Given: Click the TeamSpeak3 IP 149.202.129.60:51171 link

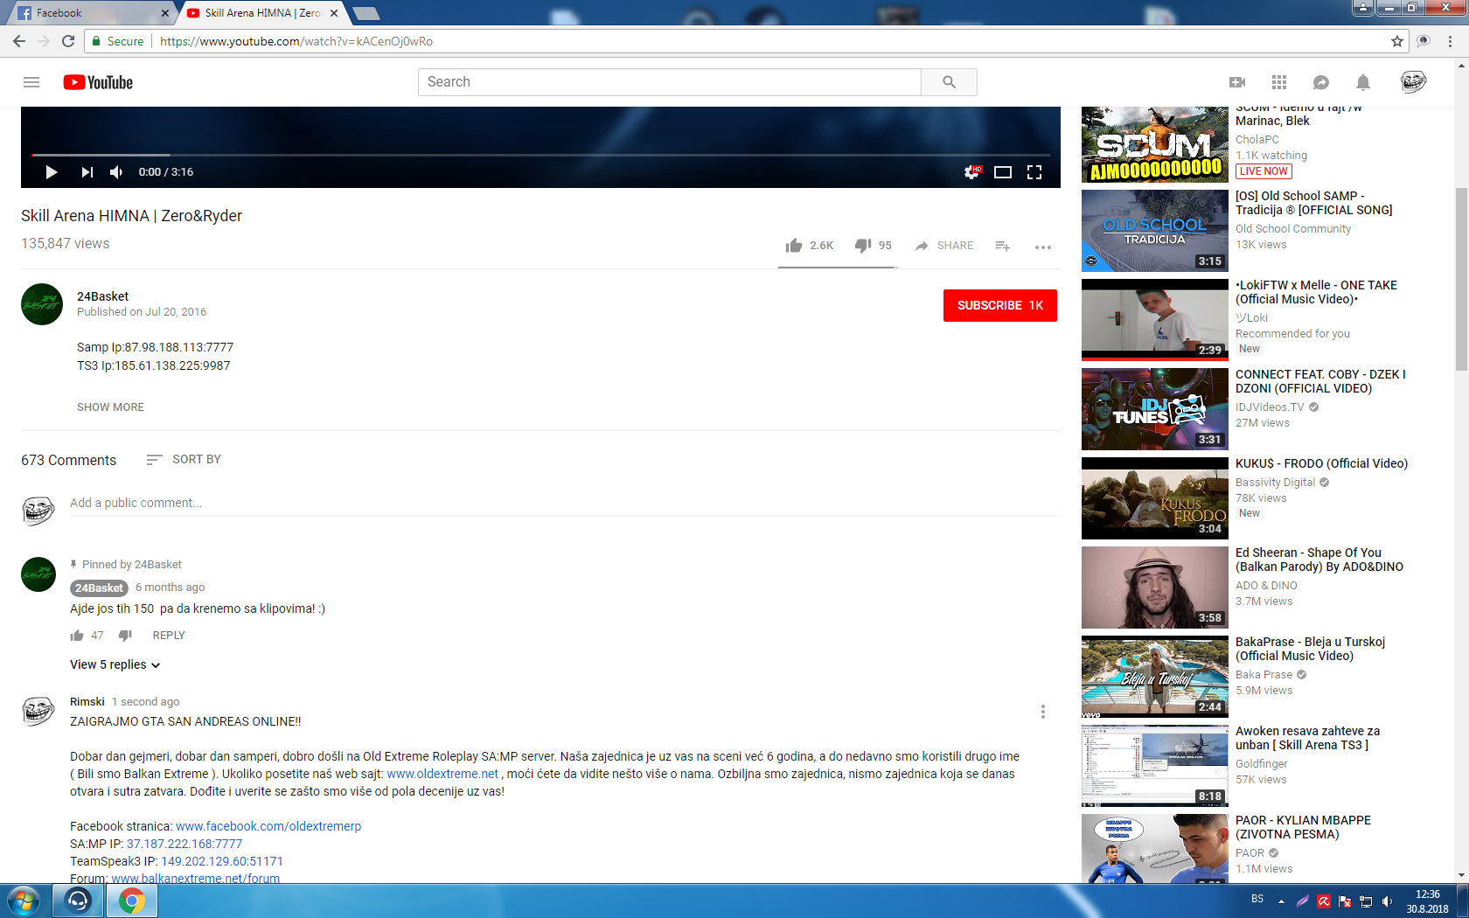Looking at the screenshot, I should 222,861.
